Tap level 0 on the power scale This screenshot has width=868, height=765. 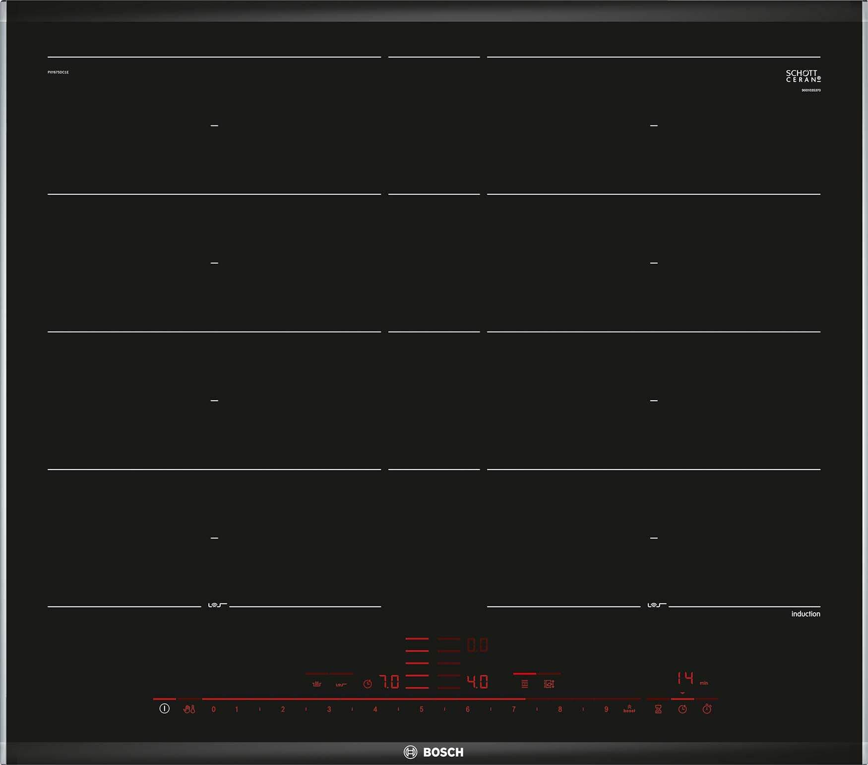click(213, 709)
